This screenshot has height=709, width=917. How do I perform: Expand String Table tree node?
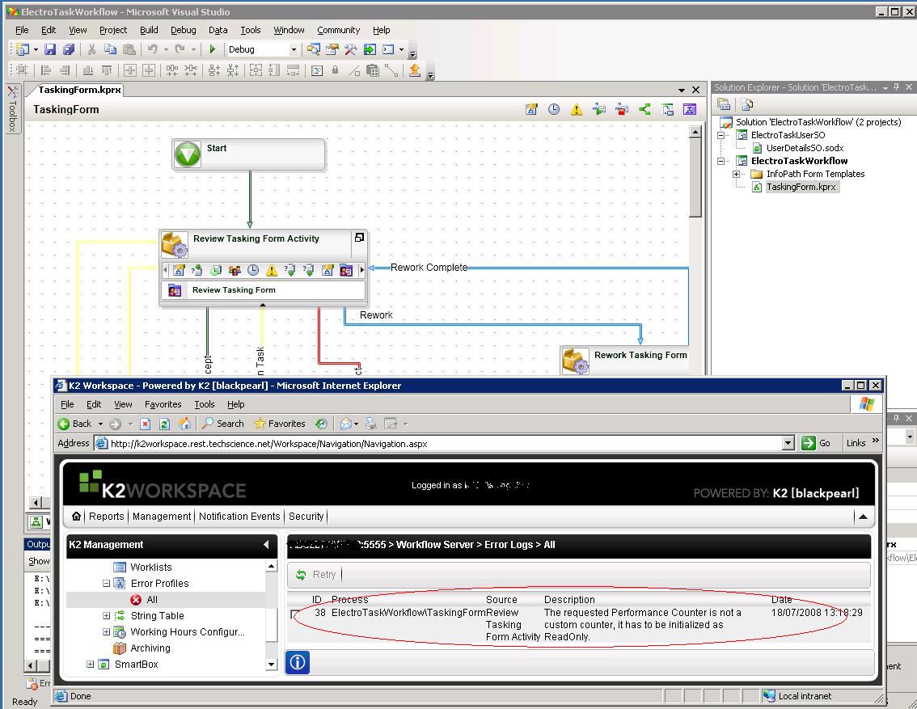[107, 615]
